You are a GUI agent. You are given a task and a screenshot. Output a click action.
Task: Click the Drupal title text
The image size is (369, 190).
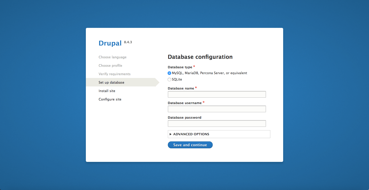pos(110,43)
